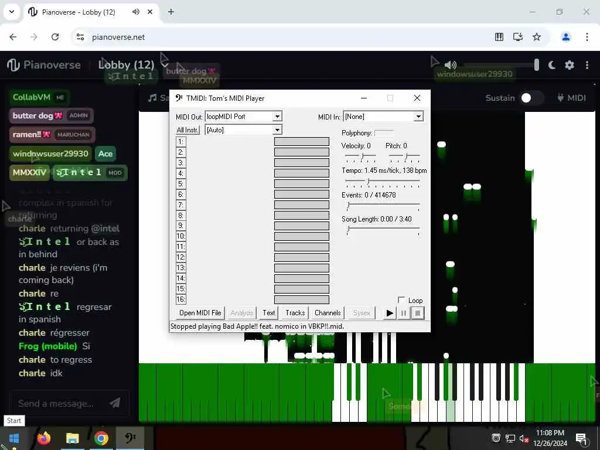The image size is (600, 450).
Task: Expand the [Auto] instrument dropdown
Action: point(277,129)
